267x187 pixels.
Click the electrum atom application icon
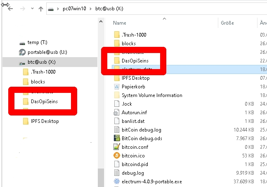pos(117,181)
